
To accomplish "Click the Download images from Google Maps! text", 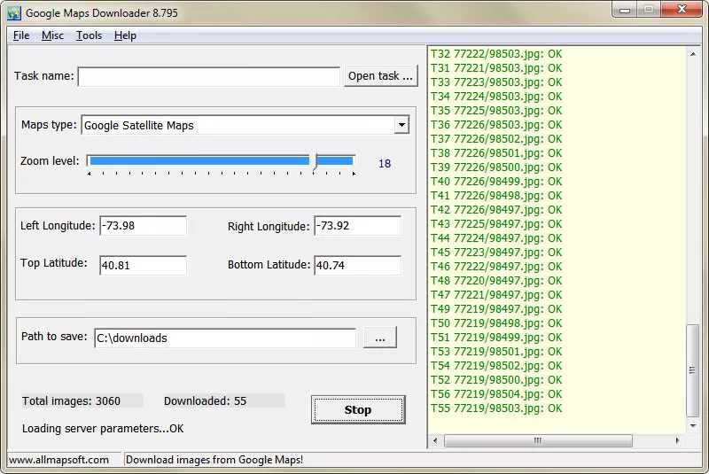I will [214, 460].
